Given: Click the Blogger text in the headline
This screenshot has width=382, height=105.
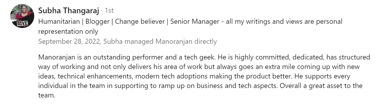Looking at the screenshot, I should 97,21.
